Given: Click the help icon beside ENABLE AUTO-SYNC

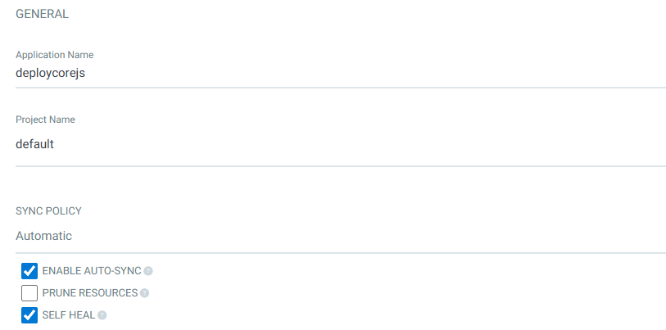Looking at the screenshot, I should tap(149, 271).
